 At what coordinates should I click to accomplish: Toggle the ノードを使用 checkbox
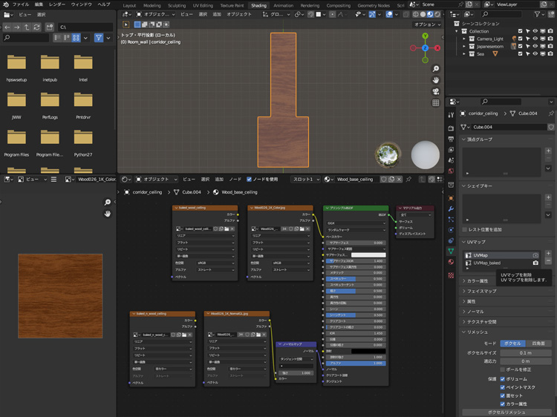[x=250, y=179]
